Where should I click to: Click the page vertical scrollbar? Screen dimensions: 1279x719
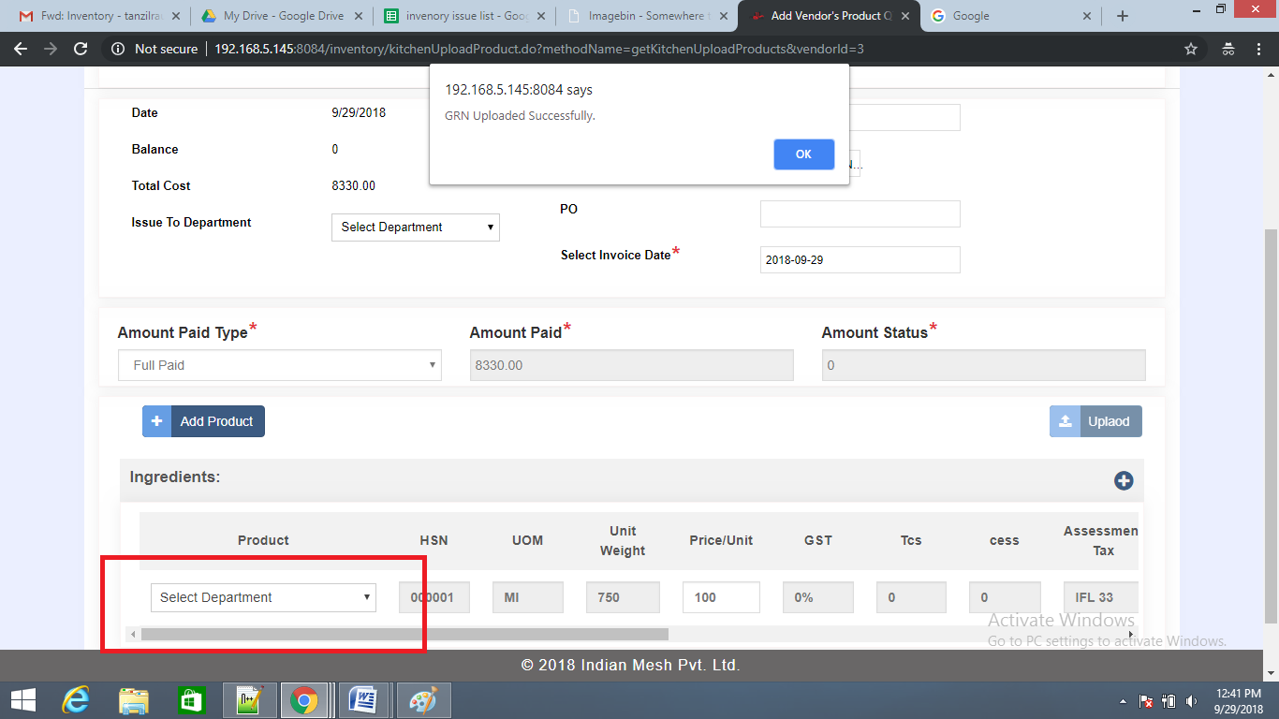click(1271, 426)
